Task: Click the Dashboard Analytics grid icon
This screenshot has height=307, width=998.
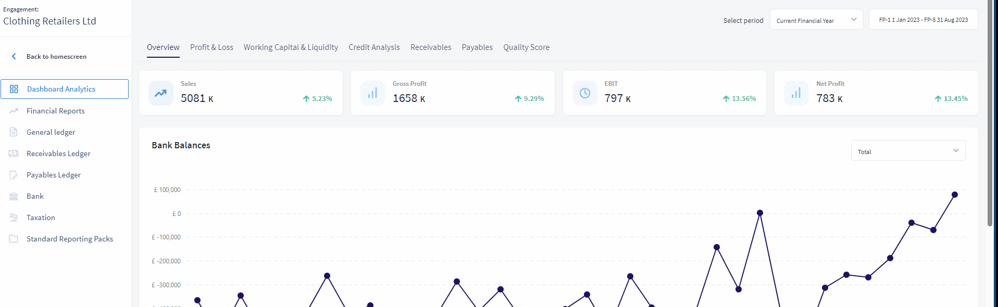Action: click(x=14, y=89)
